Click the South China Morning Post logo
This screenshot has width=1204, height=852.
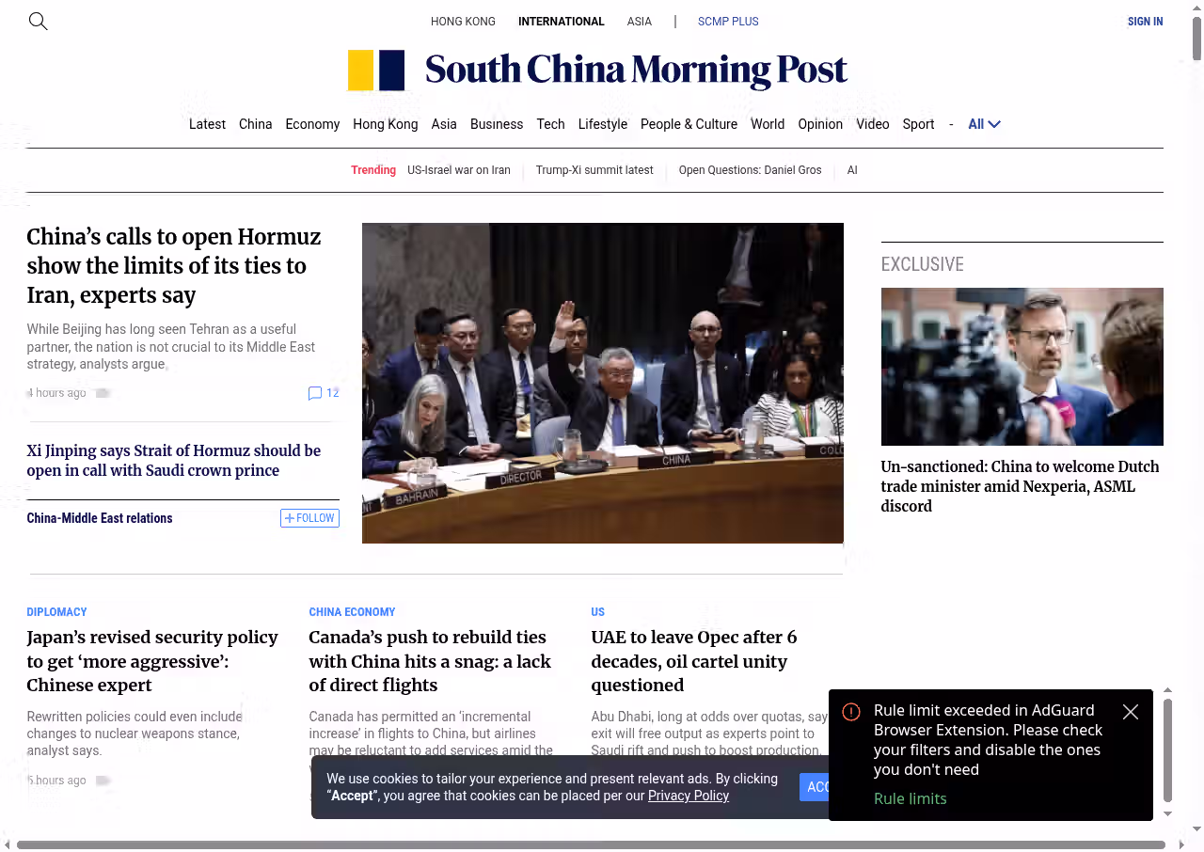[x=597, y=71]
